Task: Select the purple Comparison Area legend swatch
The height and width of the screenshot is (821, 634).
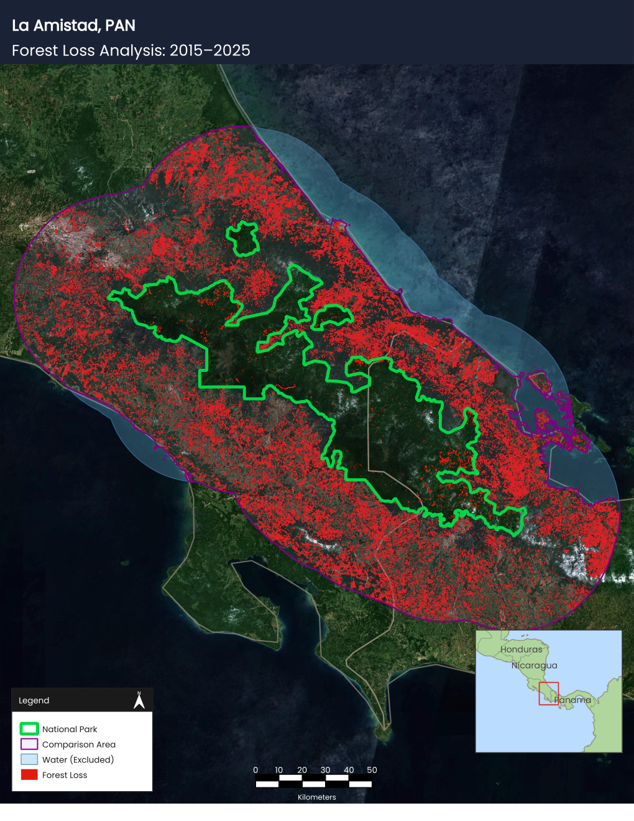Action: tap(29, 744)
